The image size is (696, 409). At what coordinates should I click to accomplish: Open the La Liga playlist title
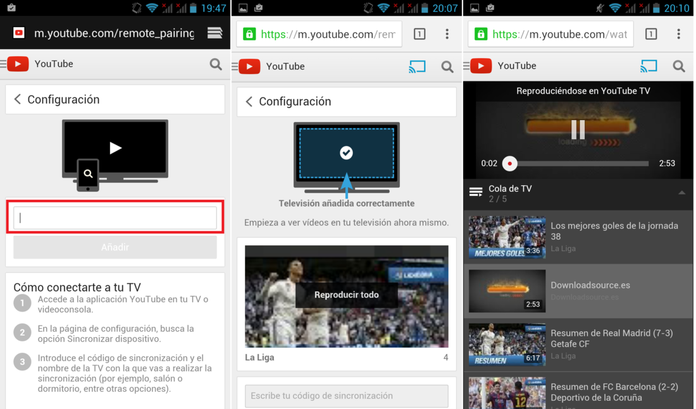tap(259, 358)
